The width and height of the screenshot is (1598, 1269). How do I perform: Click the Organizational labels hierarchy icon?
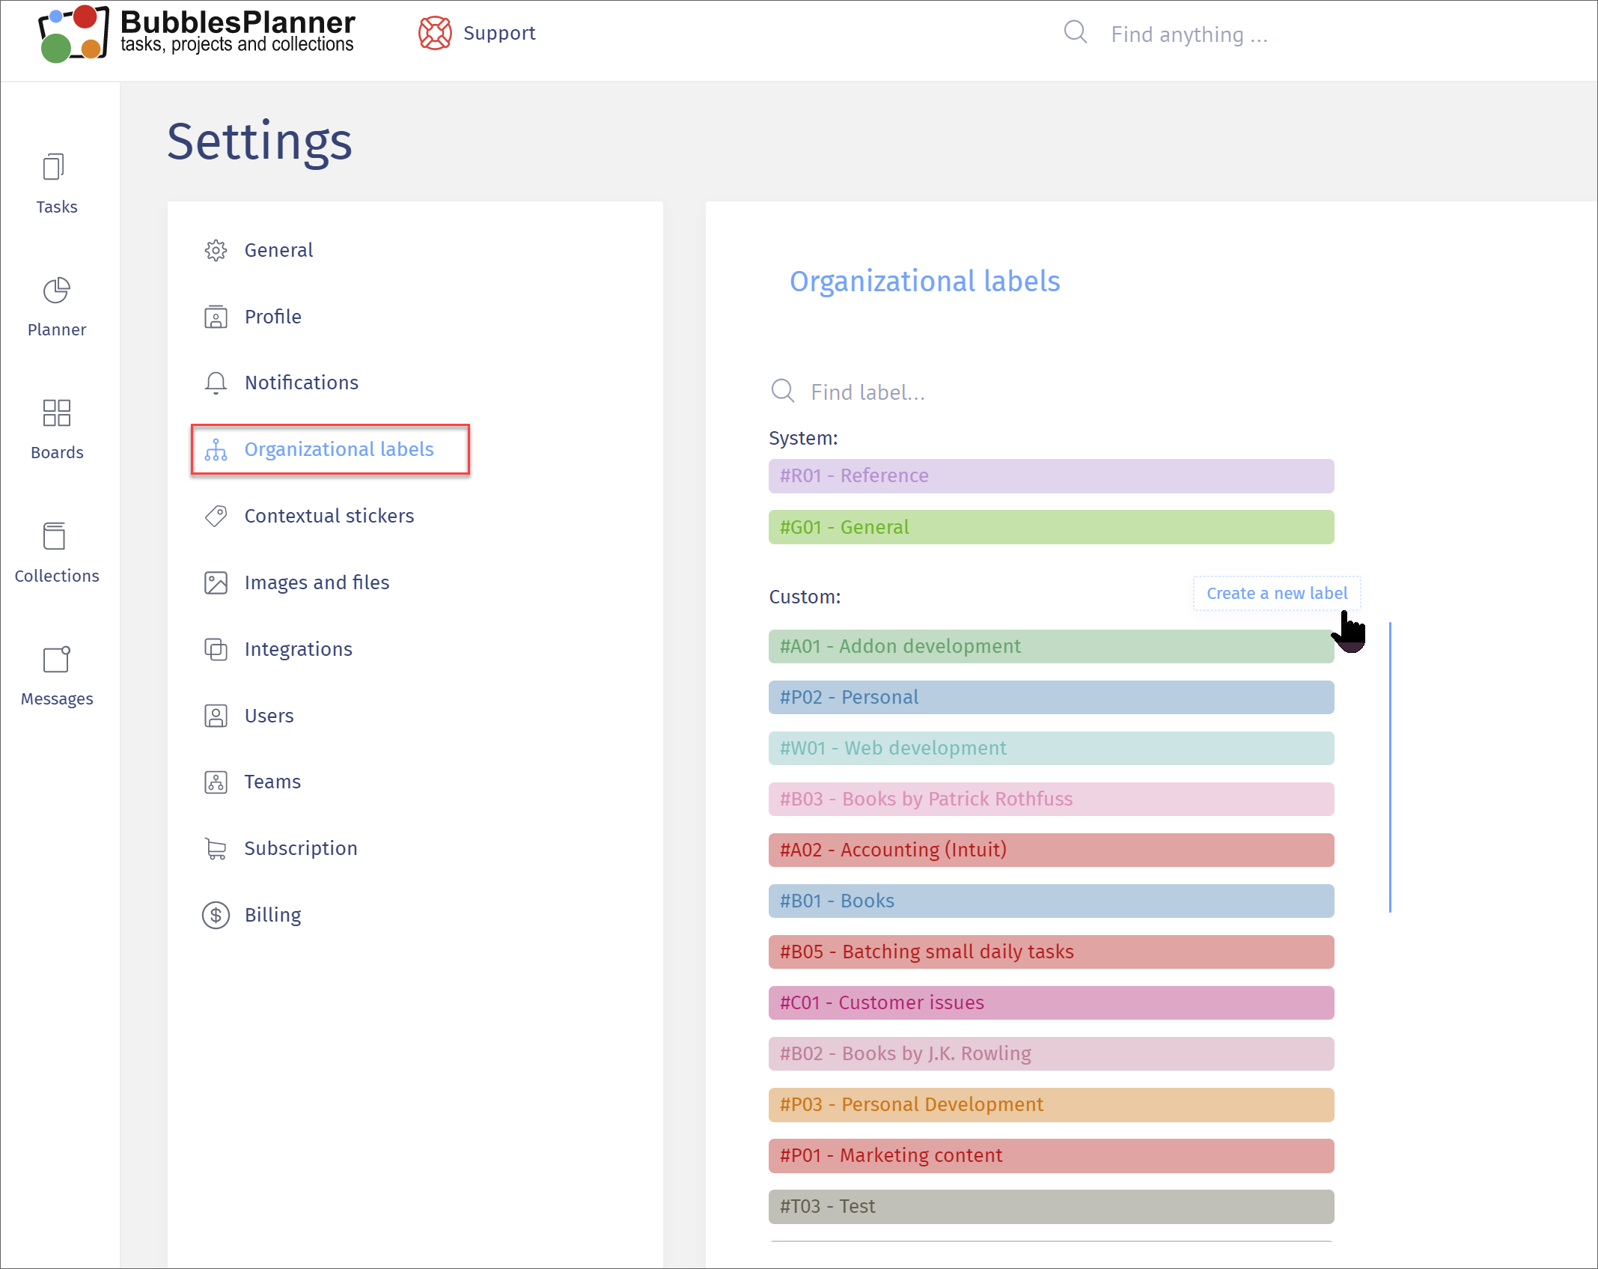click(x=216, y=449)
